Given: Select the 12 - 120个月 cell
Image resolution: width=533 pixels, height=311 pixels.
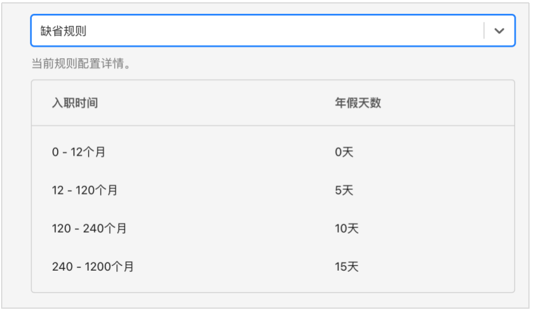Looking at the screenshot, I should pyautogui.click(x=85, y=190).
